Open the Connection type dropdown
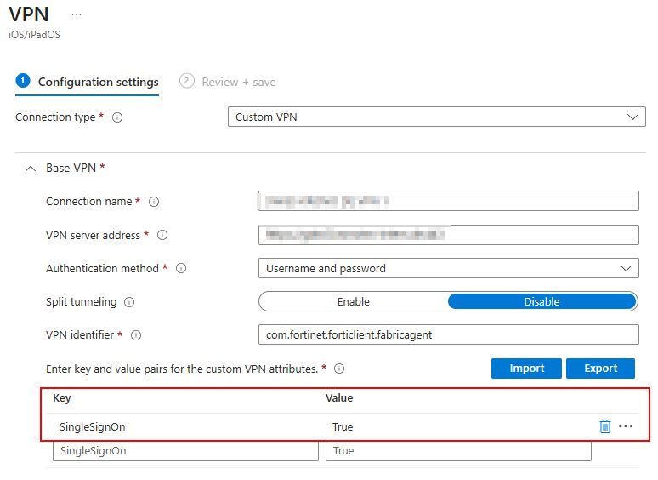The width and height of the screenshot is (658, 480). click(436, 117)
